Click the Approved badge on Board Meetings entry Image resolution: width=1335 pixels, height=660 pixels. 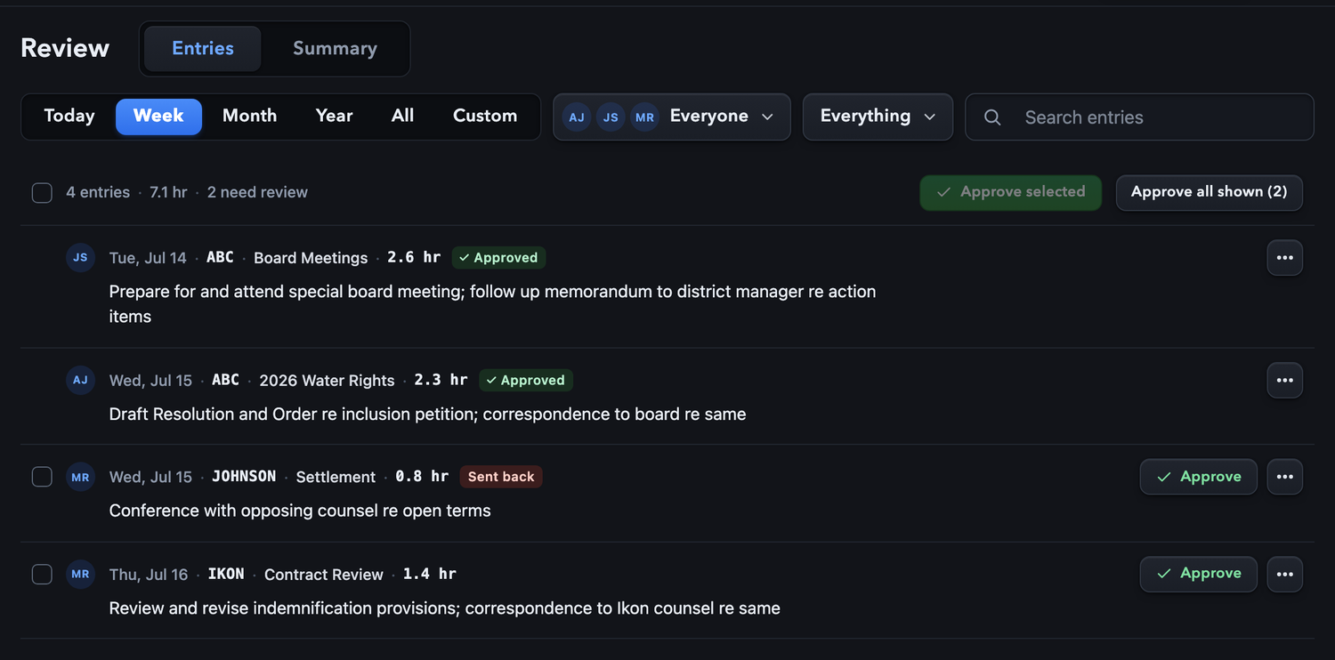click(x=498, y=258)
